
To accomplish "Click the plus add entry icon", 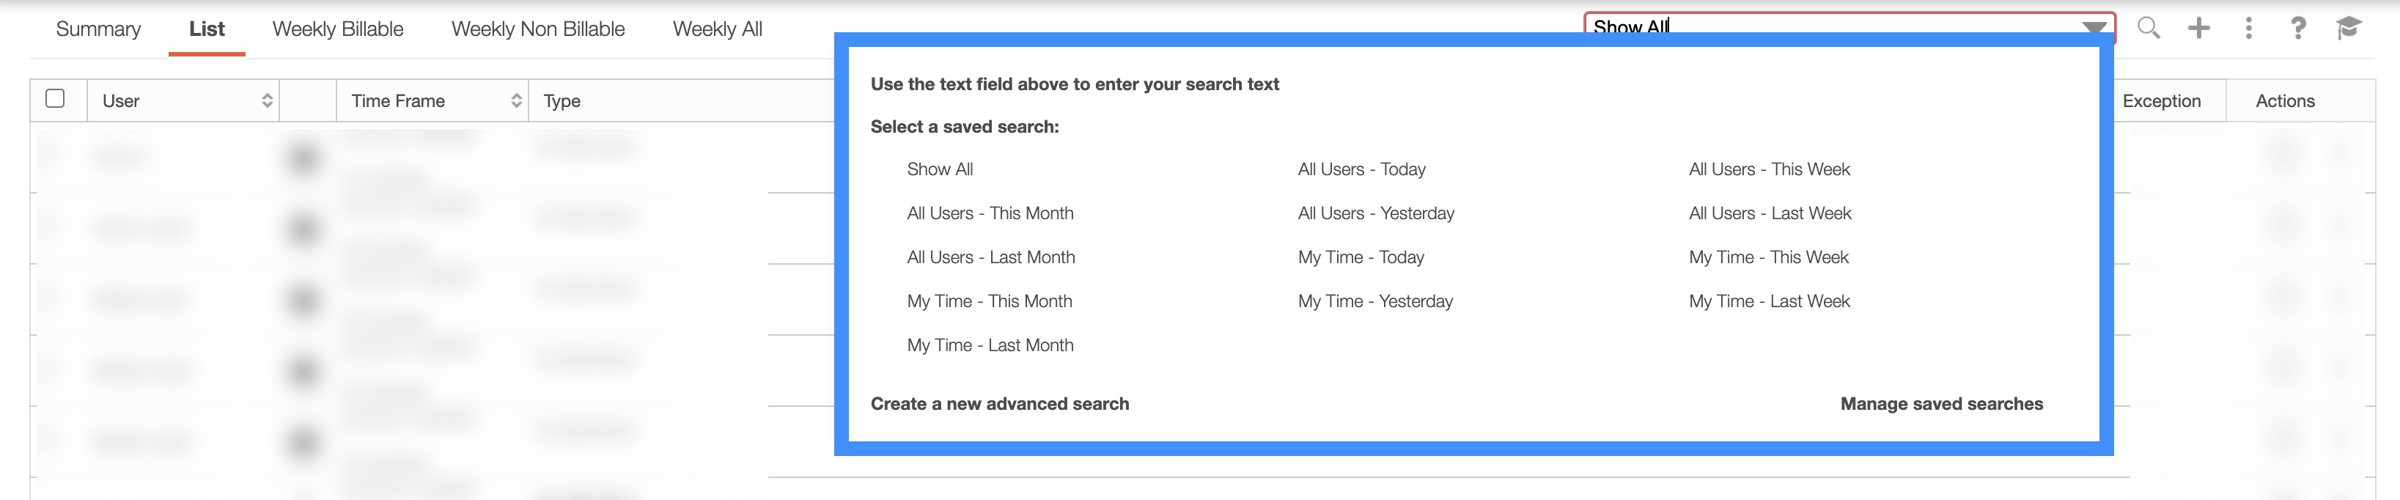I will coord(2198,28).
